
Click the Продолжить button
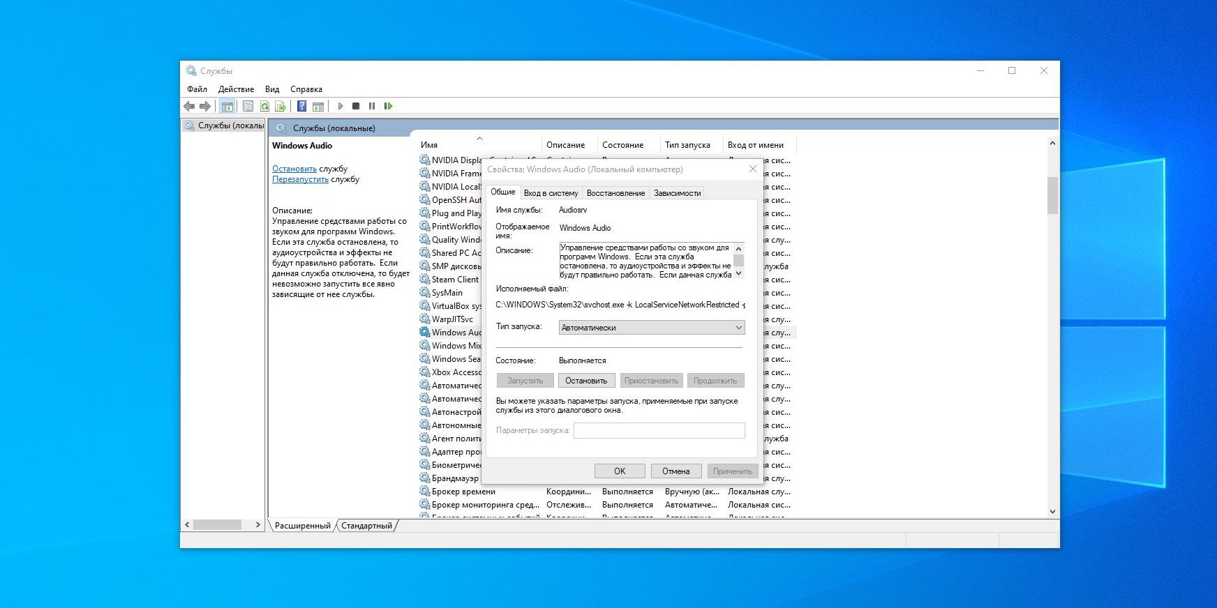715,381
